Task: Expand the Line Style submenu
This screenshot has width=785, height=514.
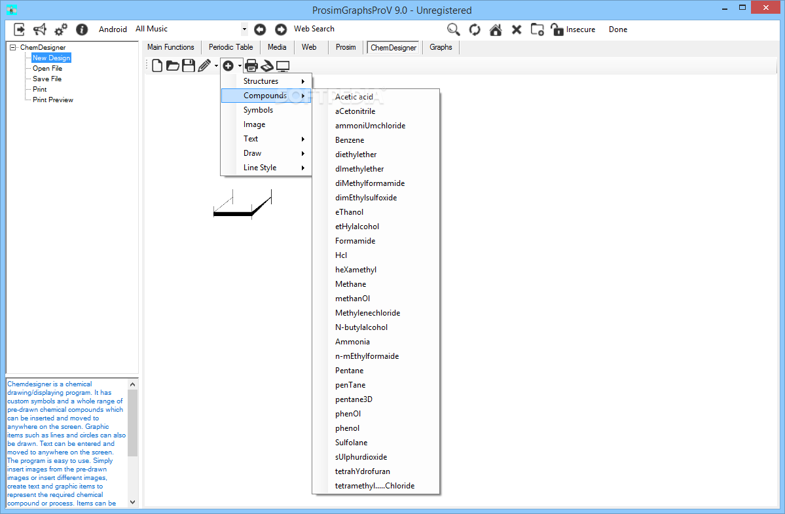Action: click(266, 168)
